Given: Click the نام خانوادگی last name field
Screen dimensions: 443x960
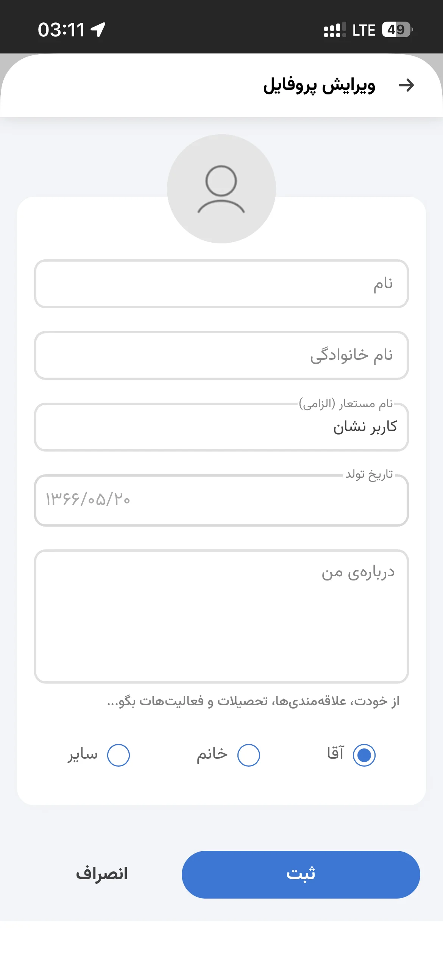Looking at the screenshot, I should pos(221,355).
